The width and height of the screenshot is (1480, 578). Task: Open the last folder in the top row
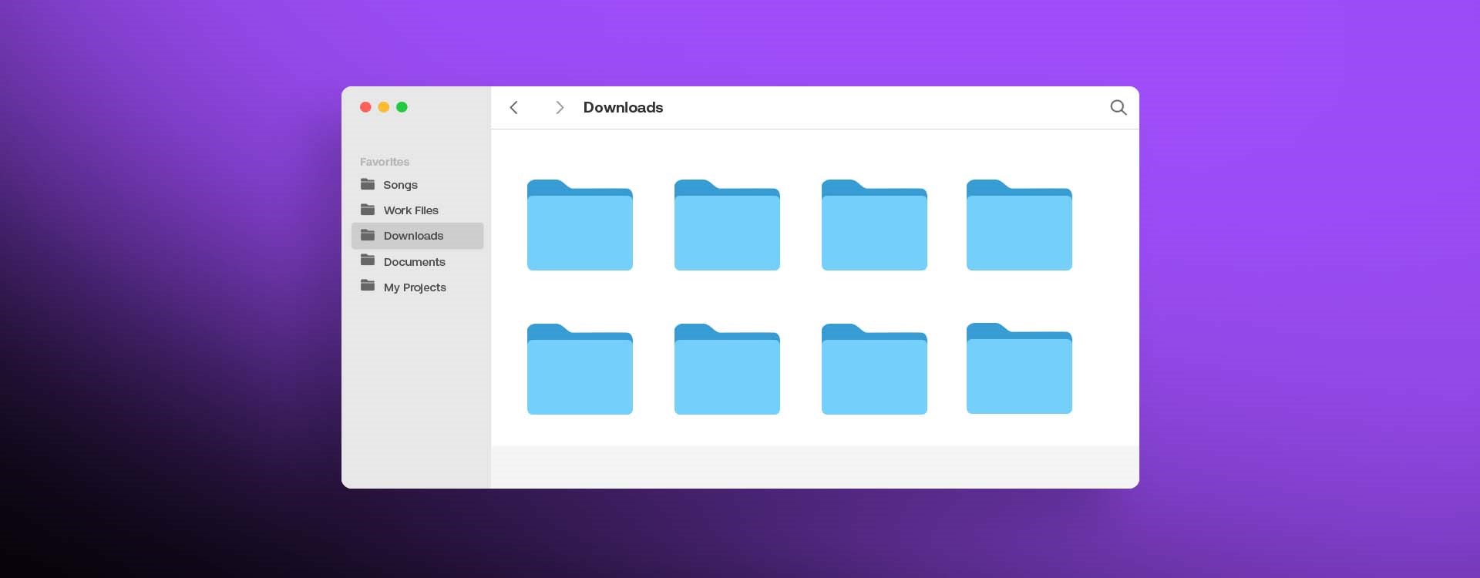point(1019,226)
